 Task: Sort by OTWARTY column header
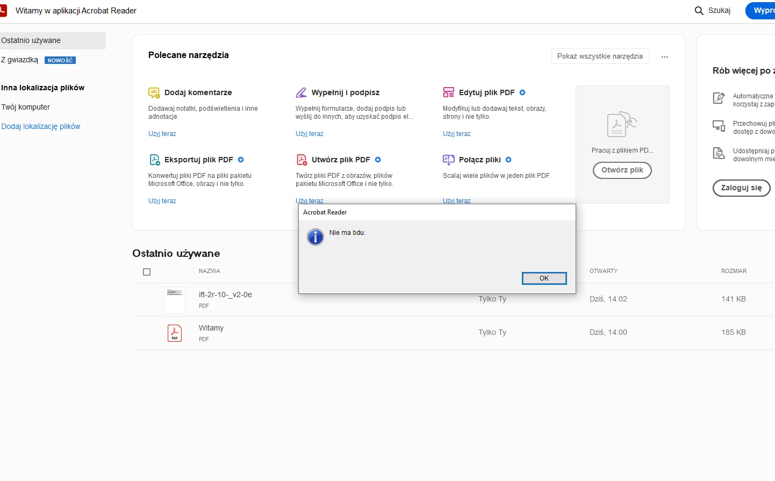[x=604, y=271]
